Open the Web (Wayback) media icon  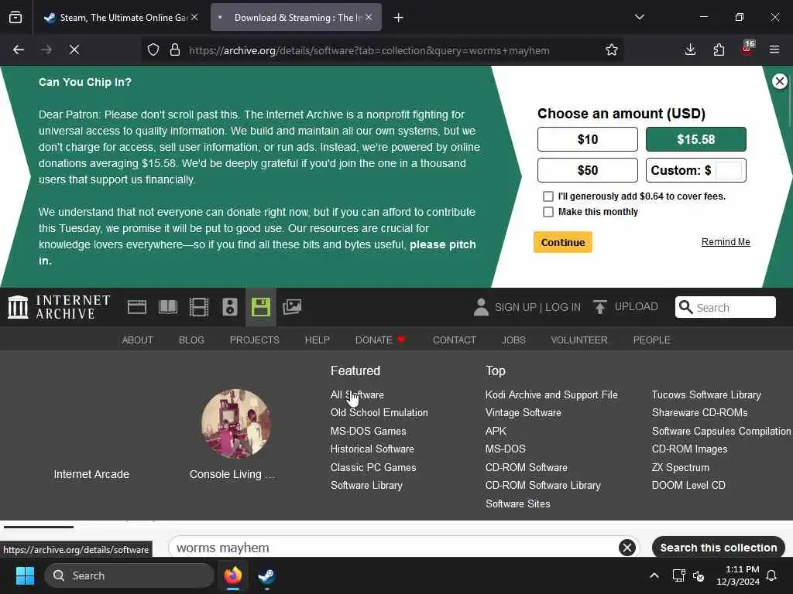[136, 307]
